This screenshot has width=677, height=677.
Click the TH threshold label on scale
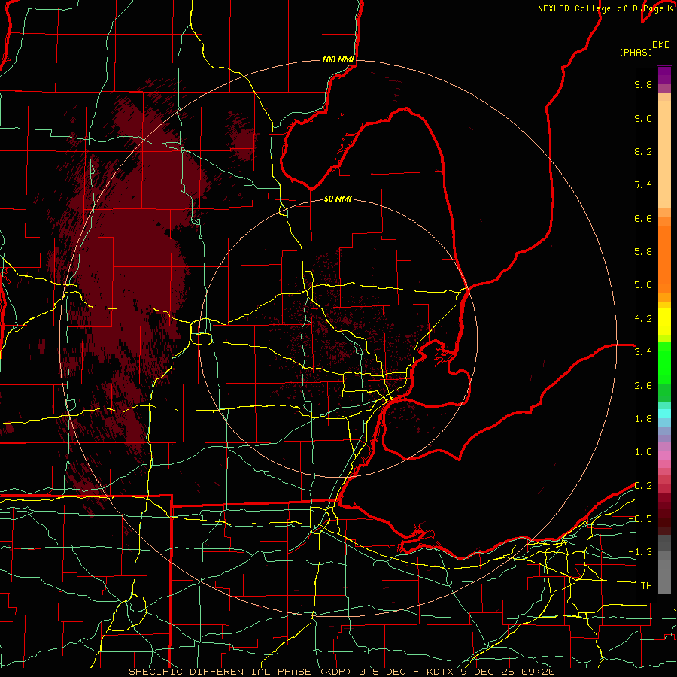(646, 586)
